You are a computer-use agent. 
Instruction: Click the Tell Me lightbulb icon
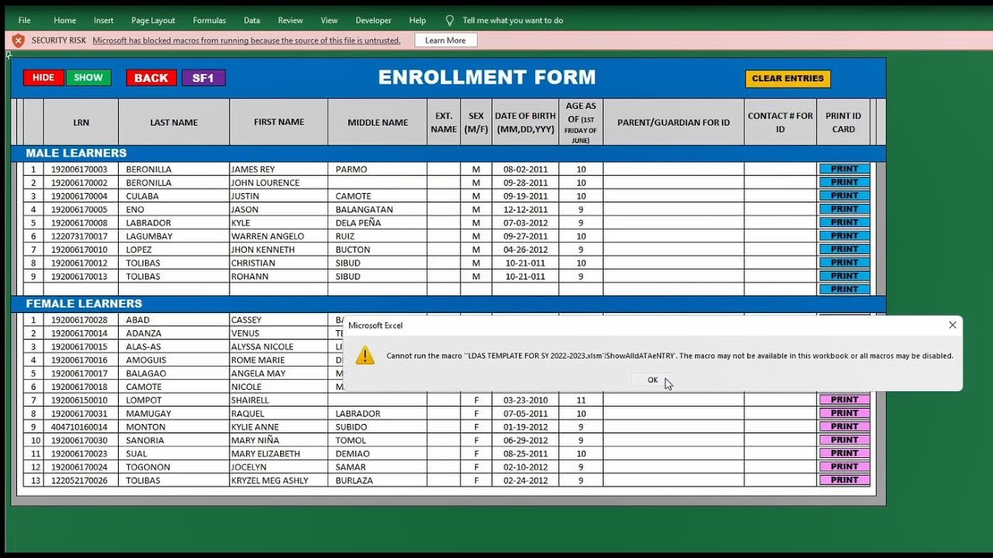449,20
